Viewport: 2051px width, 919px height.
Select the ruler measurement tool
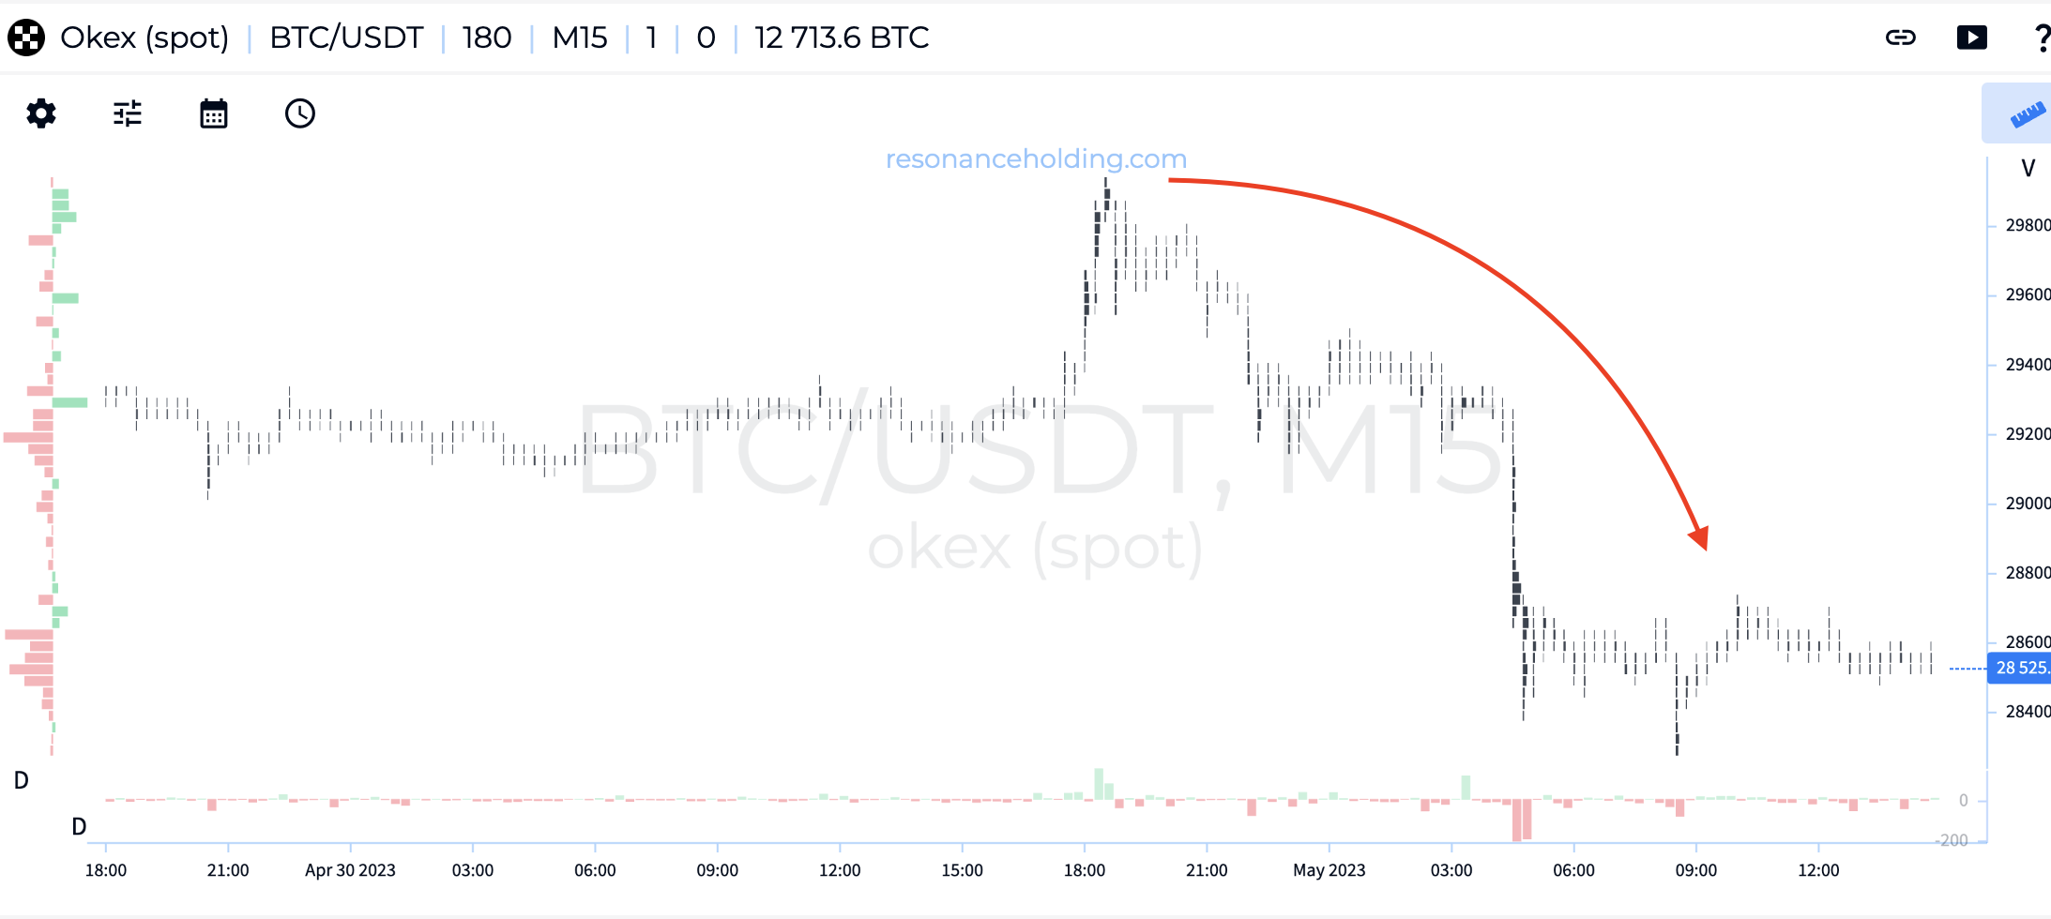tap(2027, 114)
